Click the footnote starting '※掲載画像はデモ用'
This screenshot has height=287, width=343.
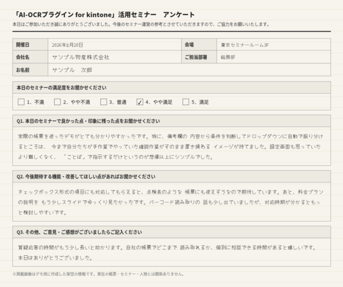[99, 274]
